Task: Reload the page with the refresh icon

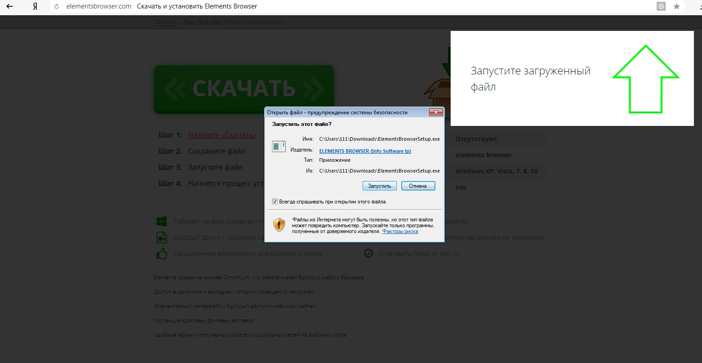Action: (57, 7)
